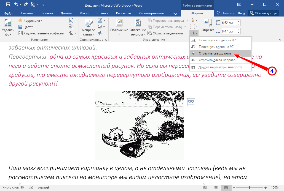Switch to the Дизайн tab
This screenshot has width=284, height=191.
[66, 13]
